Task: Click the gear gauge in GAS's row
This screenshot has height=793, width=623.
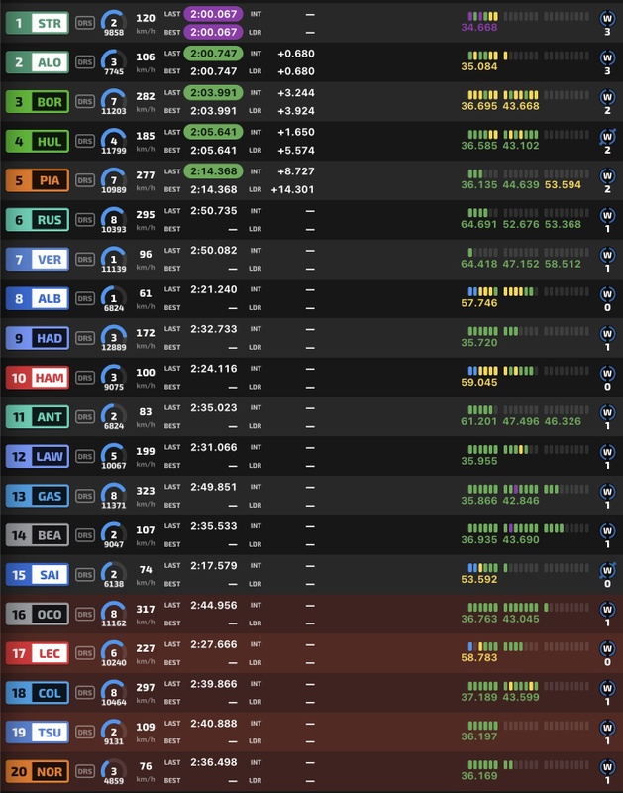Action: 113,496
